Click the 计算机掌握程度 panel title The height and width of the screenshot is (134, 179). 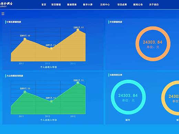click(x=14, y=22)
